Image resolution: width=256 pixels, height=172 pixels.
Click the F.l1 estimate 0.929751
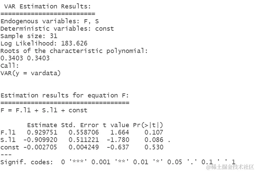[42, 133]
